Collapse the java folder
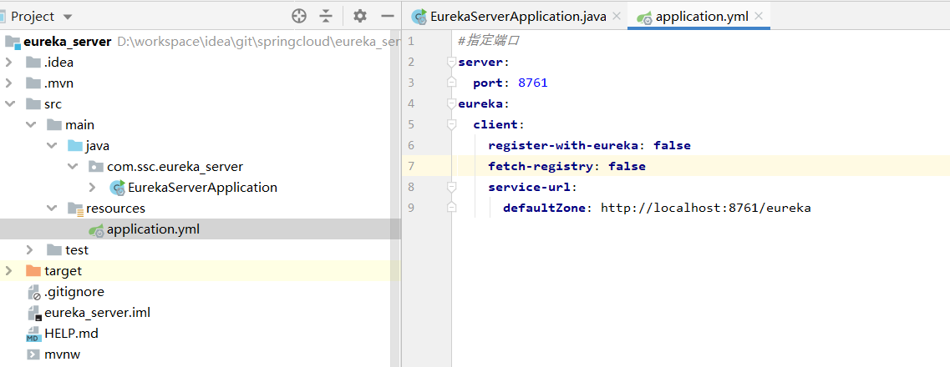Viewport: 950px width, 367px height. 52,146
